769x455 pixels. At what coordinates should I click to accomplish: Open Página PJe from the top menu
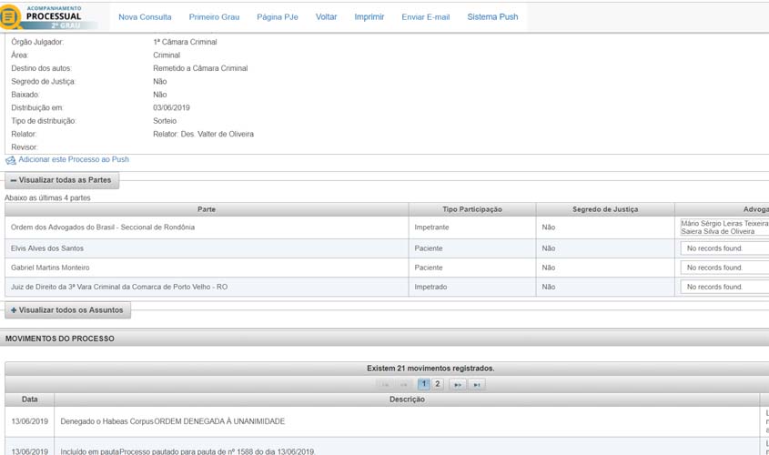click(277, 17)
